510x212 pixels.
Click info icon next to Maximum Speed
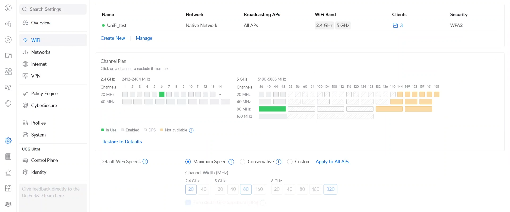[x=231, y=162]
